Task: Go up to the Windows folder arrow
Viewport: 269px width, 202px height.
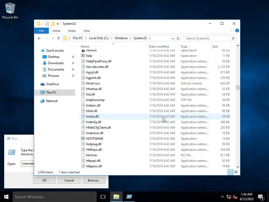Action: click(59, 38)
